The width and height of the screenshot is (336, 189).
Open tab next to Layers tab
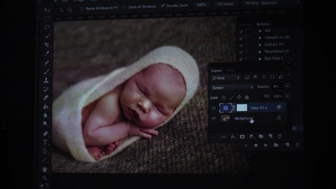(230, 70)
